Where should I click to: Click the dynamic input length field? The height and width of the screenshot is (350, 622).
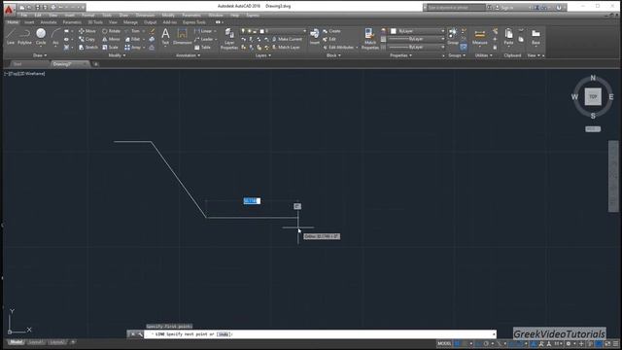point(252,201)
